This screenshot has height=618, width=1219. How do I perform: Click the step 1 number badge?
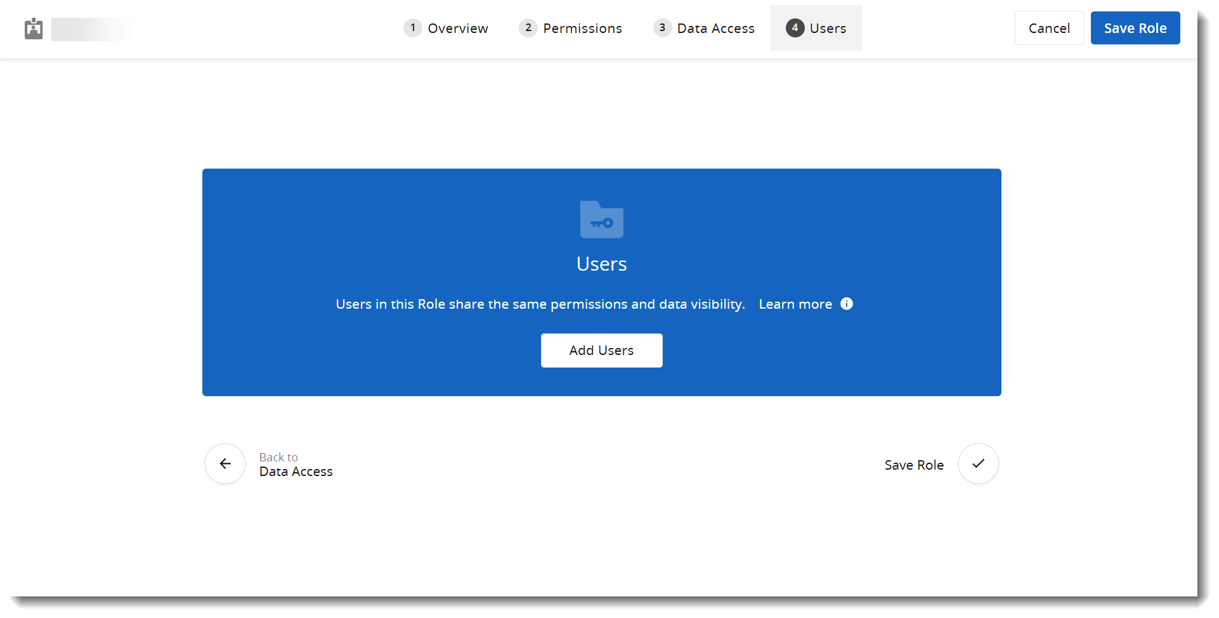[413, 28]
